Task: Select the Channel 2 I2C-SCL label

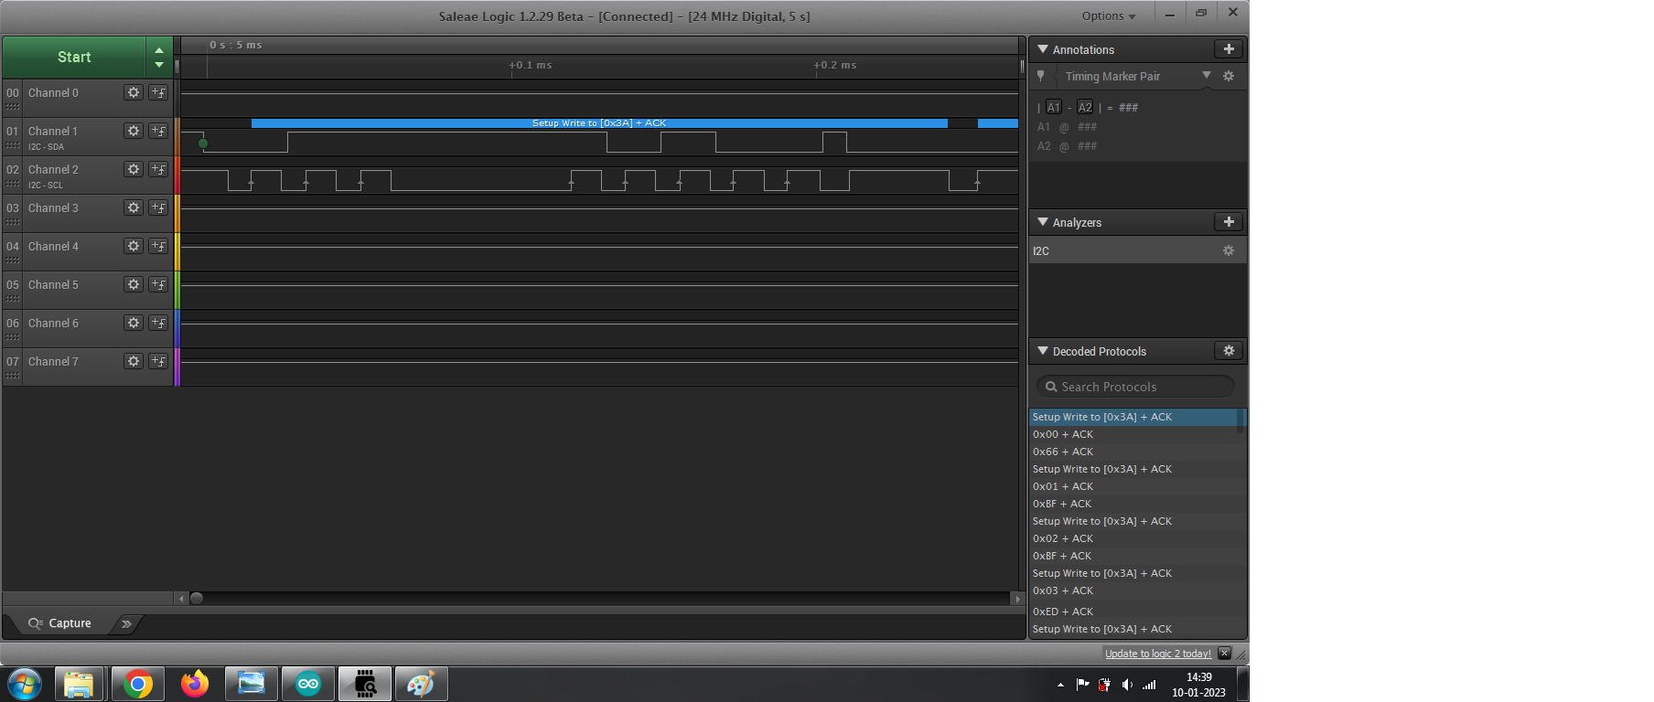Action: pos(46,185)
